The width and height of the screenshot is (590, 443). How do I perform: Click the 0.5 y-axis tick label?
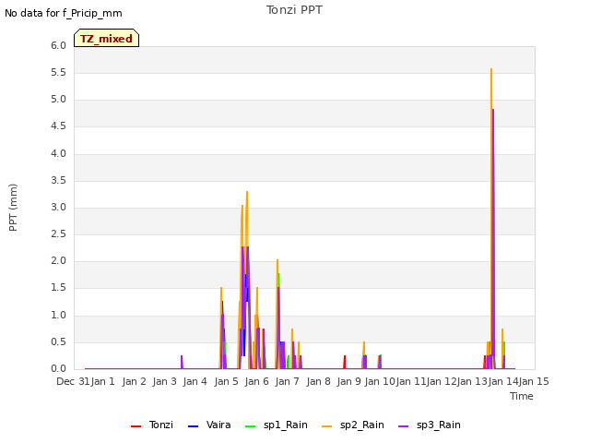tap(58, 342)
